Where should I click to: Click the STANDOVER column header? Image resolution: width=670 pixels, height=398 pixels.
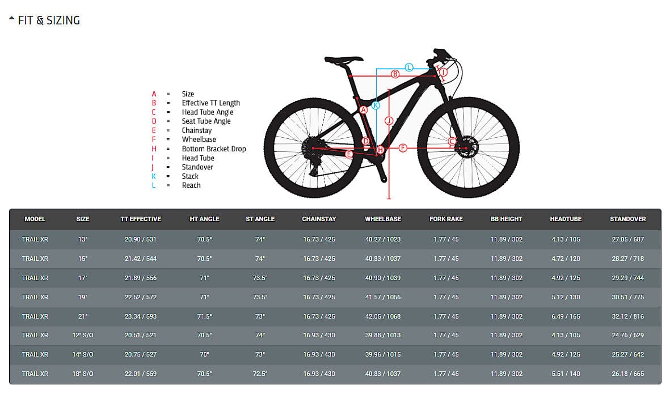pos(627,219)
